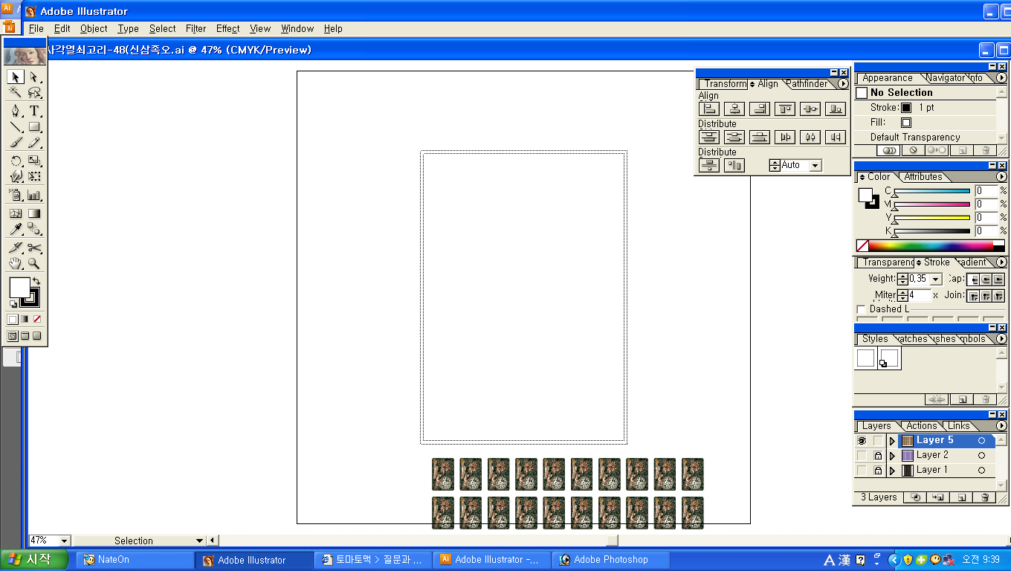Screen dimensions: 1011x571
Task: Open the zoom level dropdown showing 47%
Action: 64,541
